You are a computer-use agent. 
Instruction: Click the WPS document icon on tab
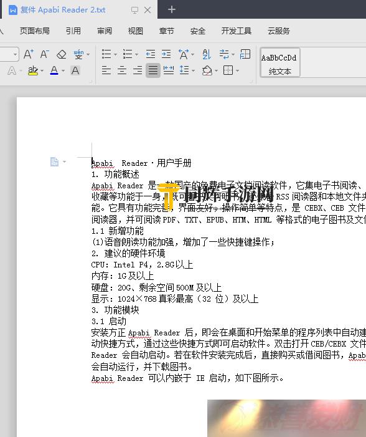[x=13, y=10]
